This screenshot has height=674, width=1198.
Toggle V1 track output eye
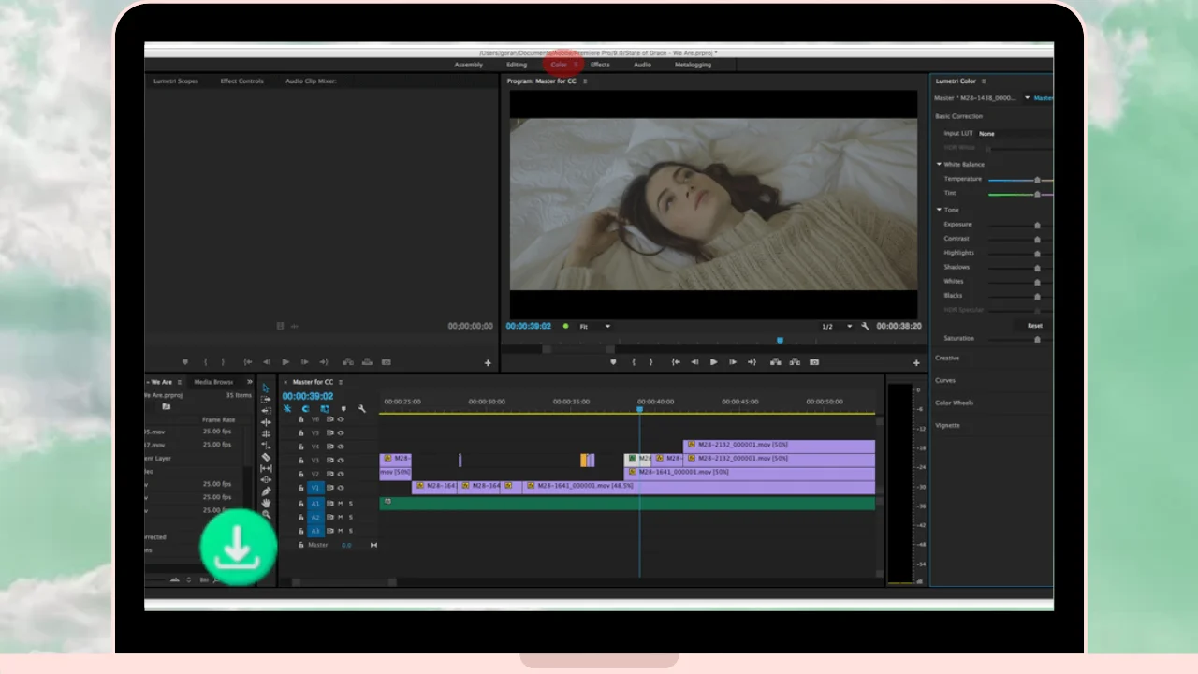pyautogui.click(x=341, y=488)
